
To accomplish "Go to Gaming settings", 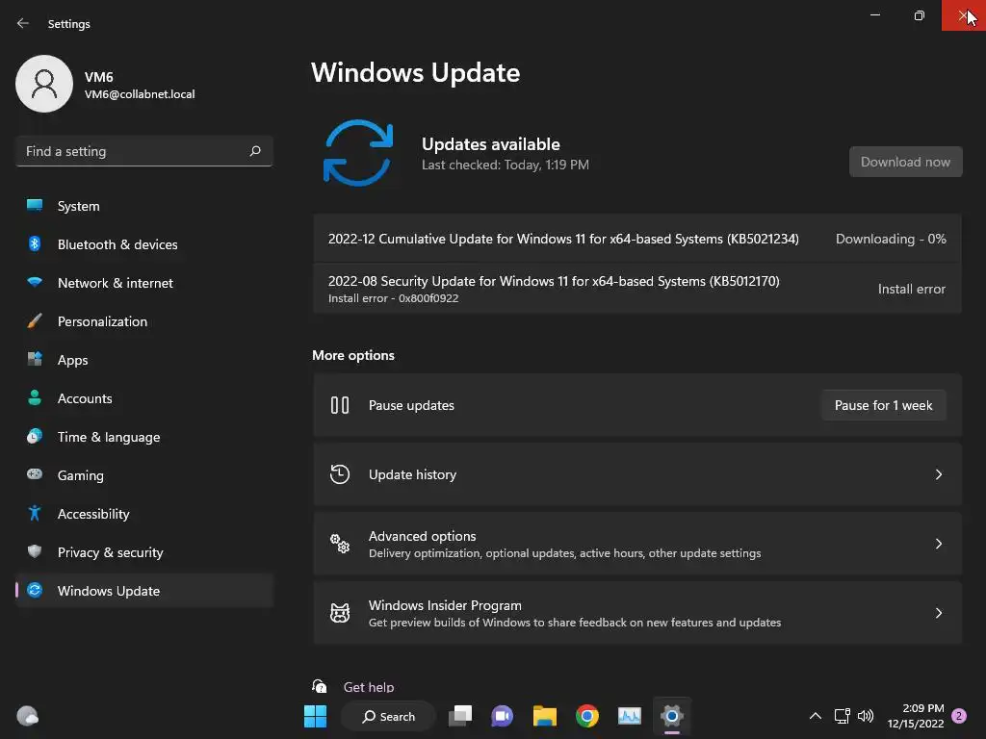I will coord(144,475).
